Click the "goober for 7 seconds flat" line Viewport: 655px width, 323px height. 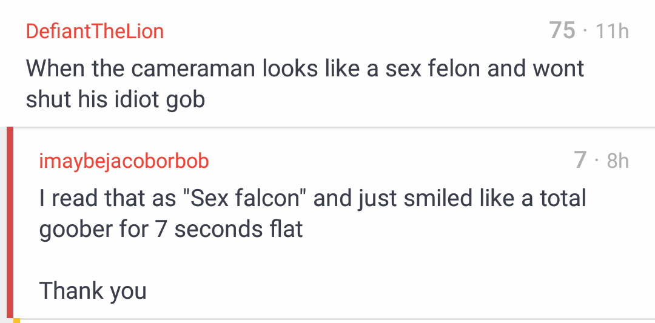coord(171,230)
